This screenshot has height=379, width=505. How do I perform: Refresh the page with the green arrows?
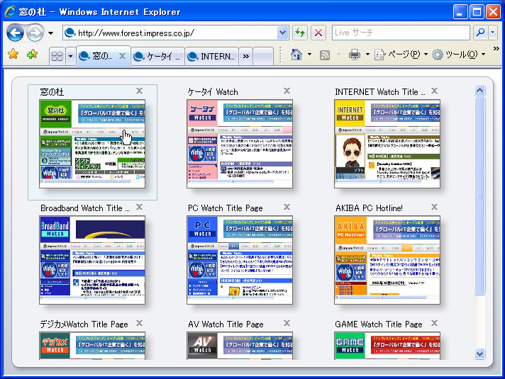300,33
